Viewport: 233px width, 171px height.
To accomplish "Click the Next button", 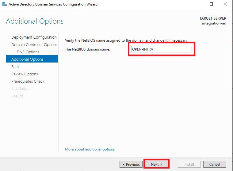I will click(156, 164).
